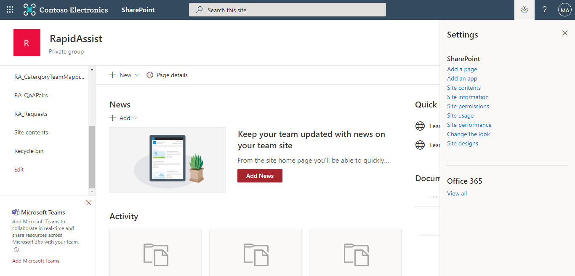Open Site designs in Settings
This screenshot has height=276, width=575.
[x=462, y=143]
